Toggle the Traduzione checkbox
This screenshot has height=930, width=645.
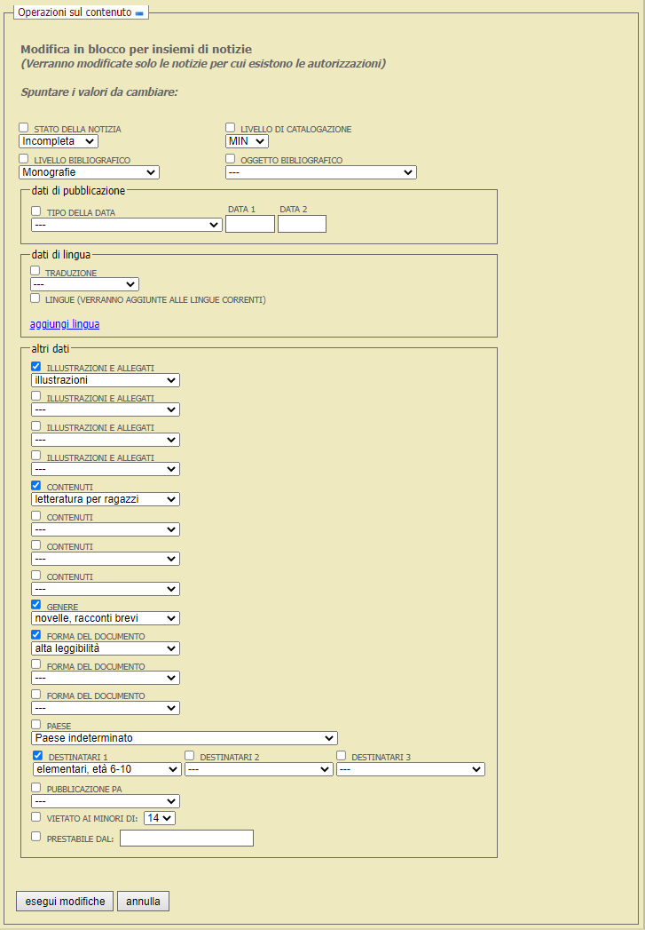pos(36,271)
